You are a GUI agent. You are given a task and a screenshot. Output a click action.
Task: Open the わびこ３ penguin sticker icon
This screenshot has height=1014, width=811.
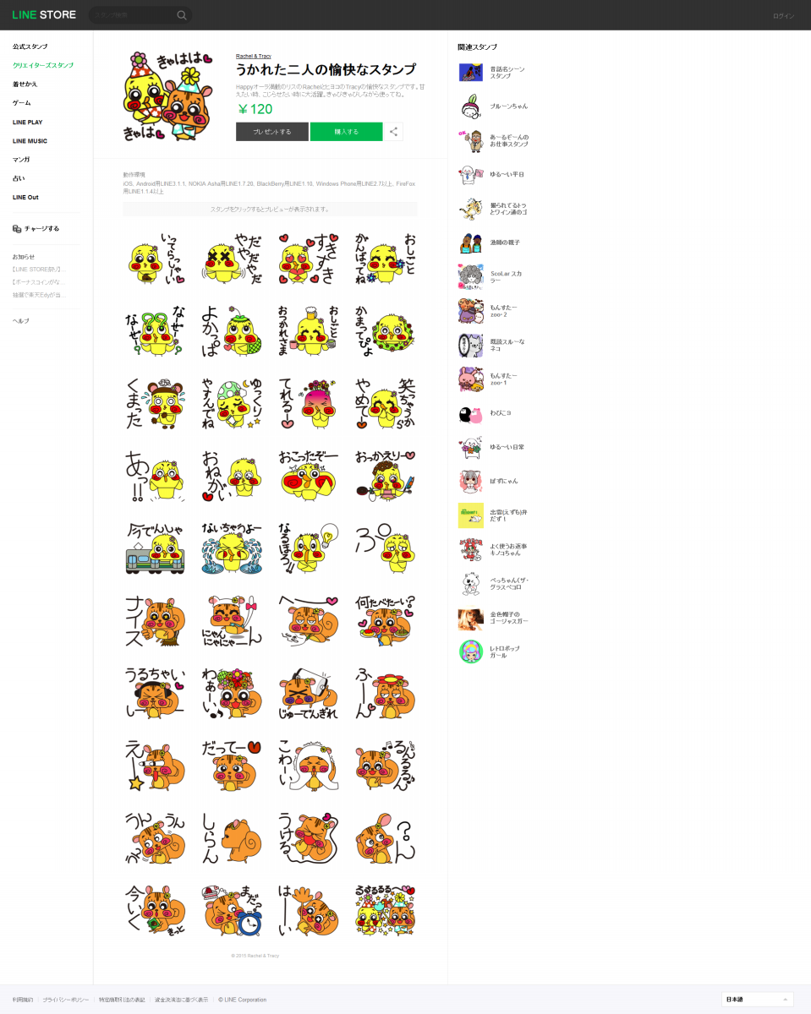point(471,413)
